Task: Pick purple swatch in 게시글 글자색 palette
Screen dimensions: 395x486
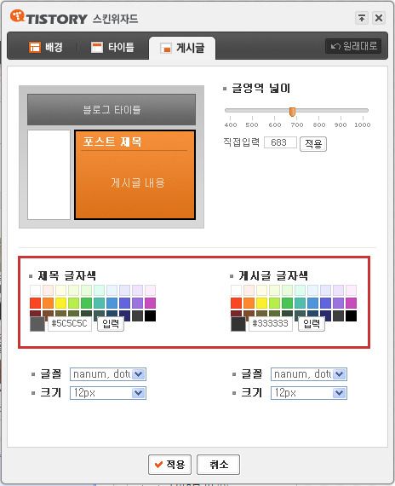Action: [338, 303]
